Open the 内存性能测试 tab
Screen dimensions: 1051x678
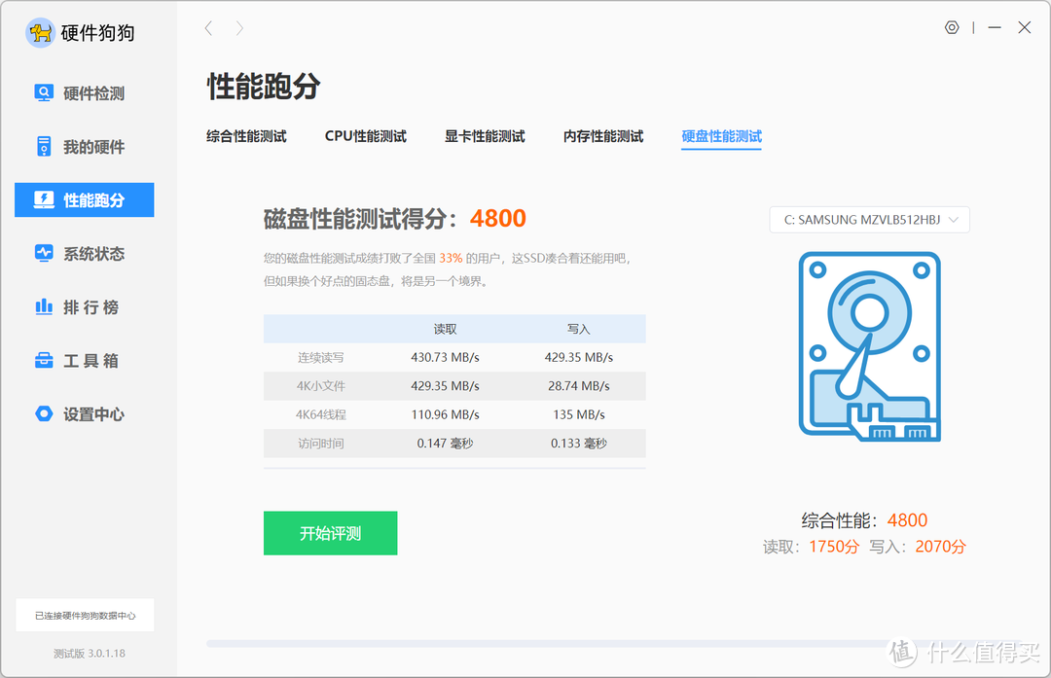(602, 136)
